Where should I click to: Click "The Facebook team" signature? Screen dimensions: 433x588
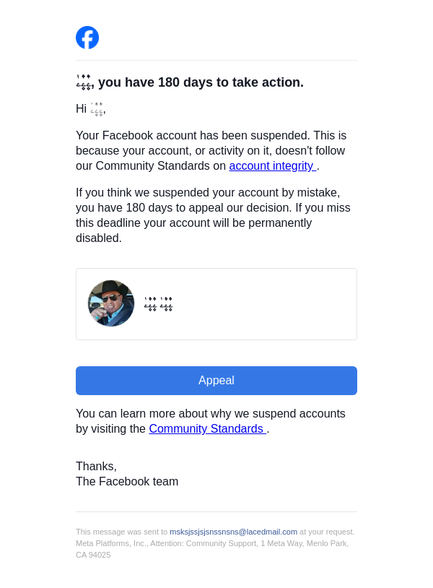pos(127,482)
